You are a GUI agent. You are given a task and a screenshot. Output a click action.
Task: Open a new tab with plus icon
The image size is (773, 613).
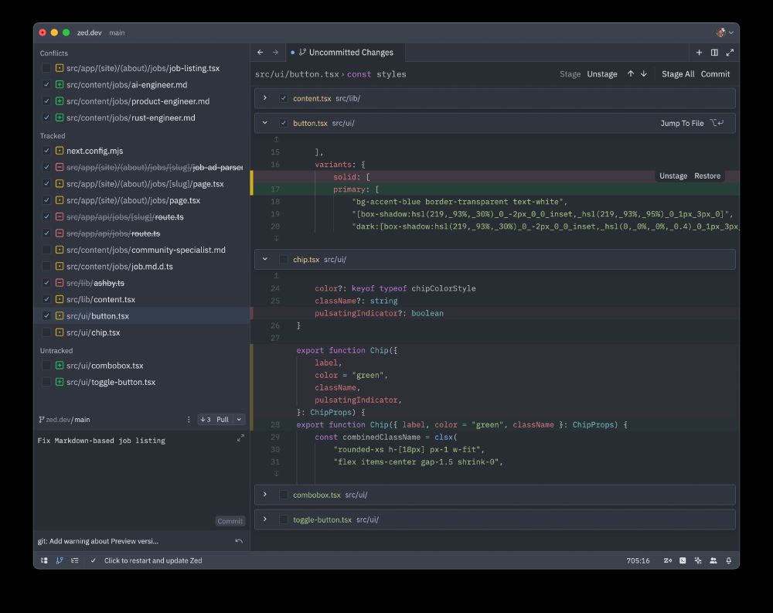point(699,53)
